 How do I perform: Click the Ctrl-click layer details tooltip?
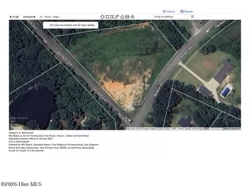coord(71,25)
